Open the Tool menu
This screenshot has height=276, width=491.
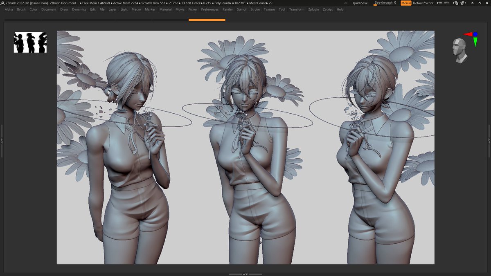tap(282, 9)
